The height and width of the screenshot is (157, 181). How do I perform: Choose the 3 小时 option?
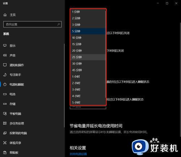[x=88, y=90]
